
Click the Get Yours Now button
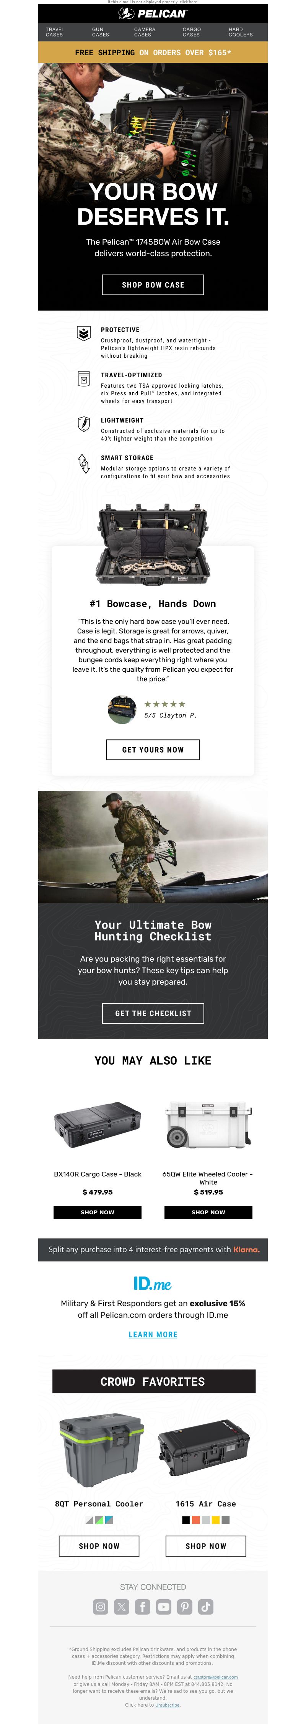(x=153, y=750)
